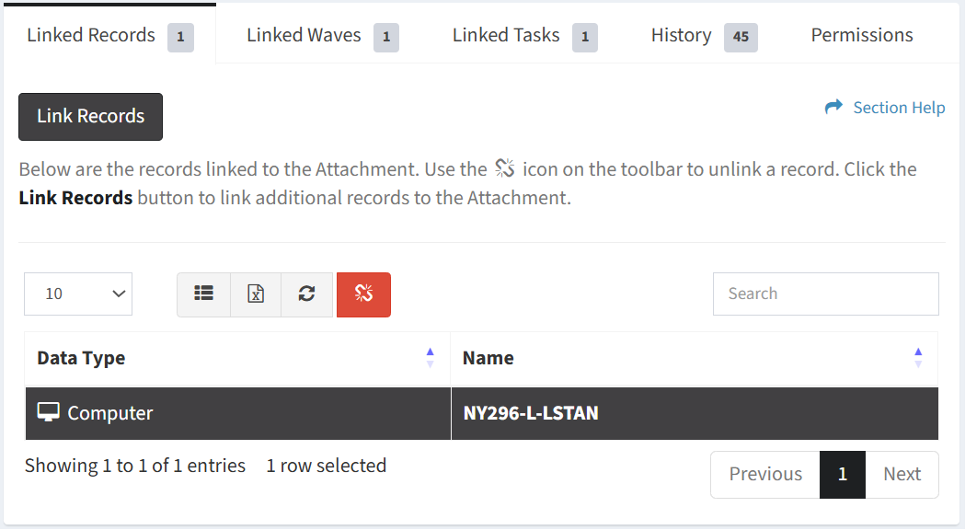The width and height of the screenshot is (965, 530).
Task: Sort by Name column arrows
Action: [918, 358]
